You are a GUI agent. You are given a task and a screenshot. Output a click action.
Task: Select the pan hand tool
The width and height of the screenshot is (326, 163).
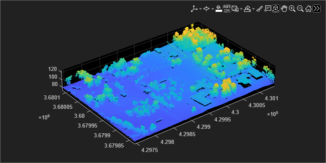click(284, 9)
